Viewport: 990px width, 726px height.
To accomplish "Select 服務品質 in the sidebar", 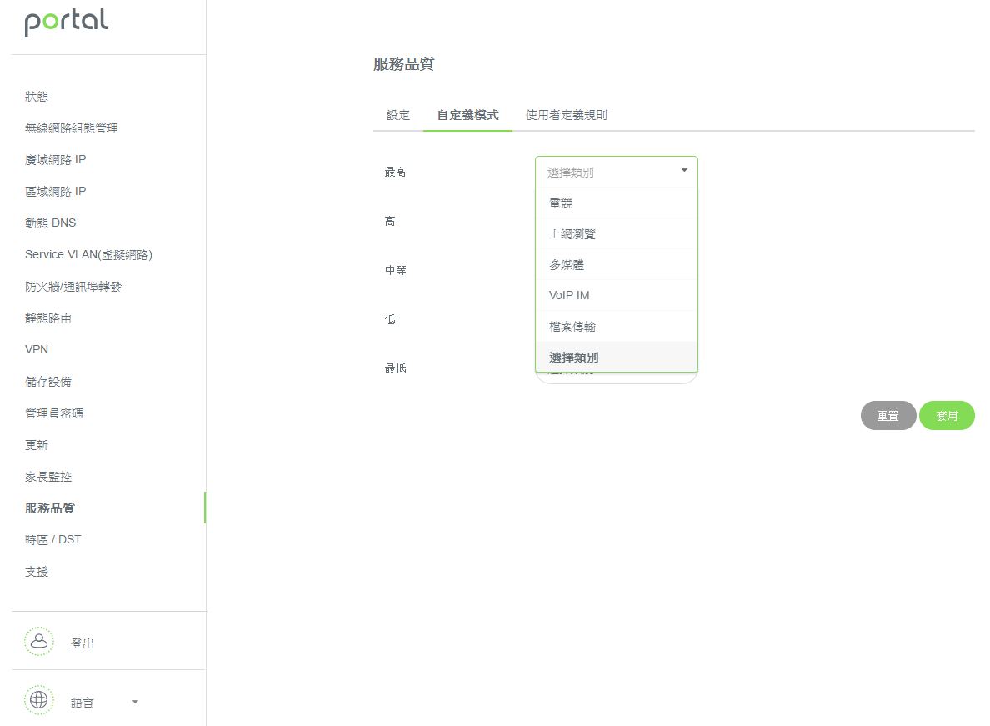I will [x=50, y=508].
